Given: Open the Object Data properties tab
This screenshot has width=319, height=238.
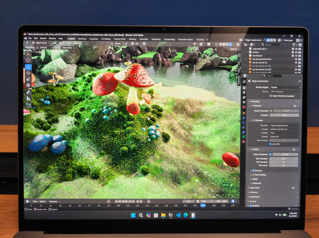Looking at the screenshot, I should (x=243, y=137).
